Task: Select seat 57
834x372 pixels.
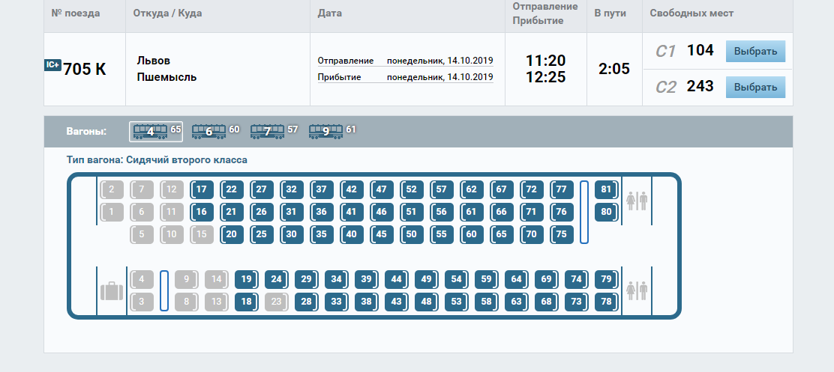Action: (x=442, y=189)
